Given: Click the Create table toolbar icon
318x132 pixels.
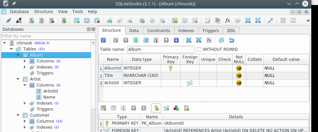Looking at the screenshot, I should coord(77,20).
